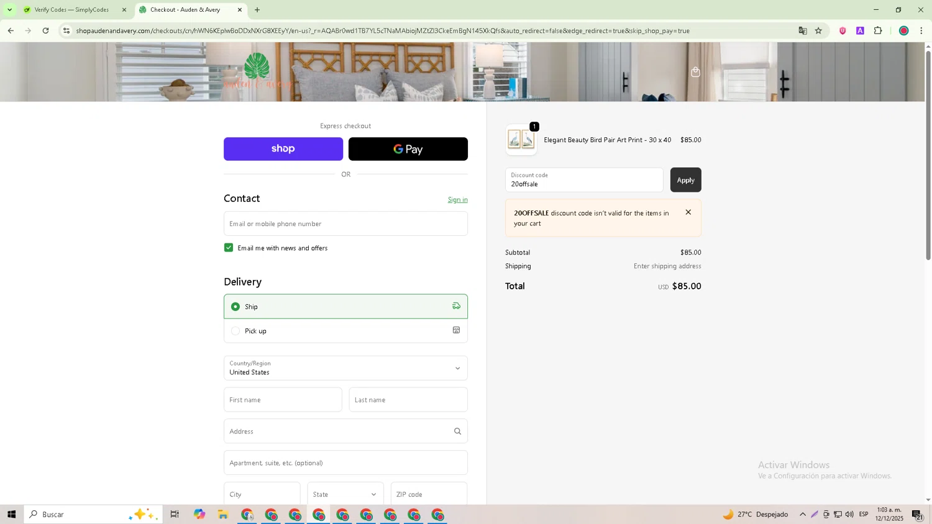Open the weather widget showing 27°C
The image size is (932, 524).
click(756, 514)
